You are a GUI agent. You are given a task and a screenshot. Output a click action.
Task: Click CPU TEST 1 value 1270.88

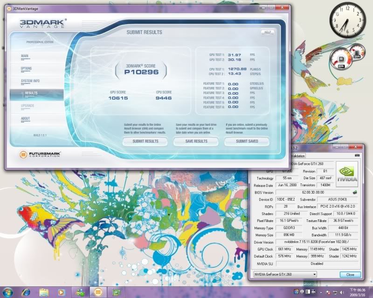coord(237,69)
